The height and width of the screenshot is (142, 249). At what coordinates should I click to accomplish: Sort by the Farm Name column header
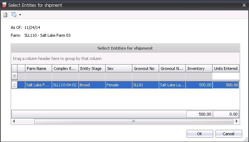pyautogui.click(x=39, y=69)
